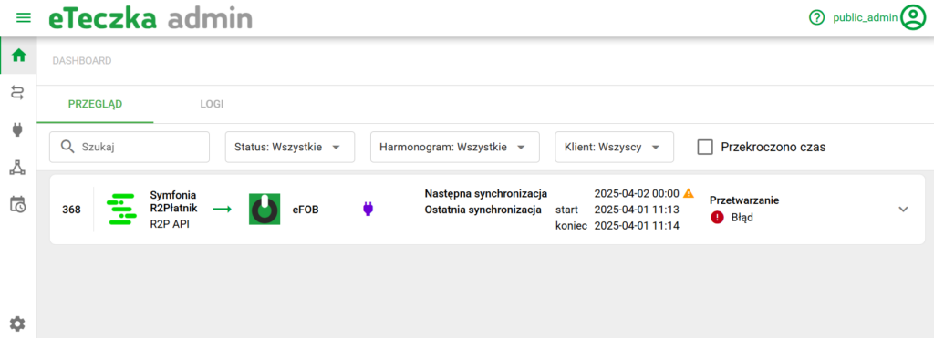Screen dimensions: 934x338
Task: Click the purple plug icon in row 368
Action: point(368,209)
